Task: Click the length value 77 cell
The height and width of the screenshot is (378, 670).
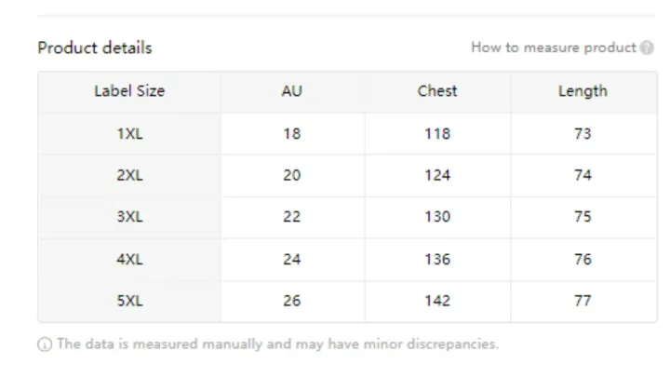Action: pos(583,301)
